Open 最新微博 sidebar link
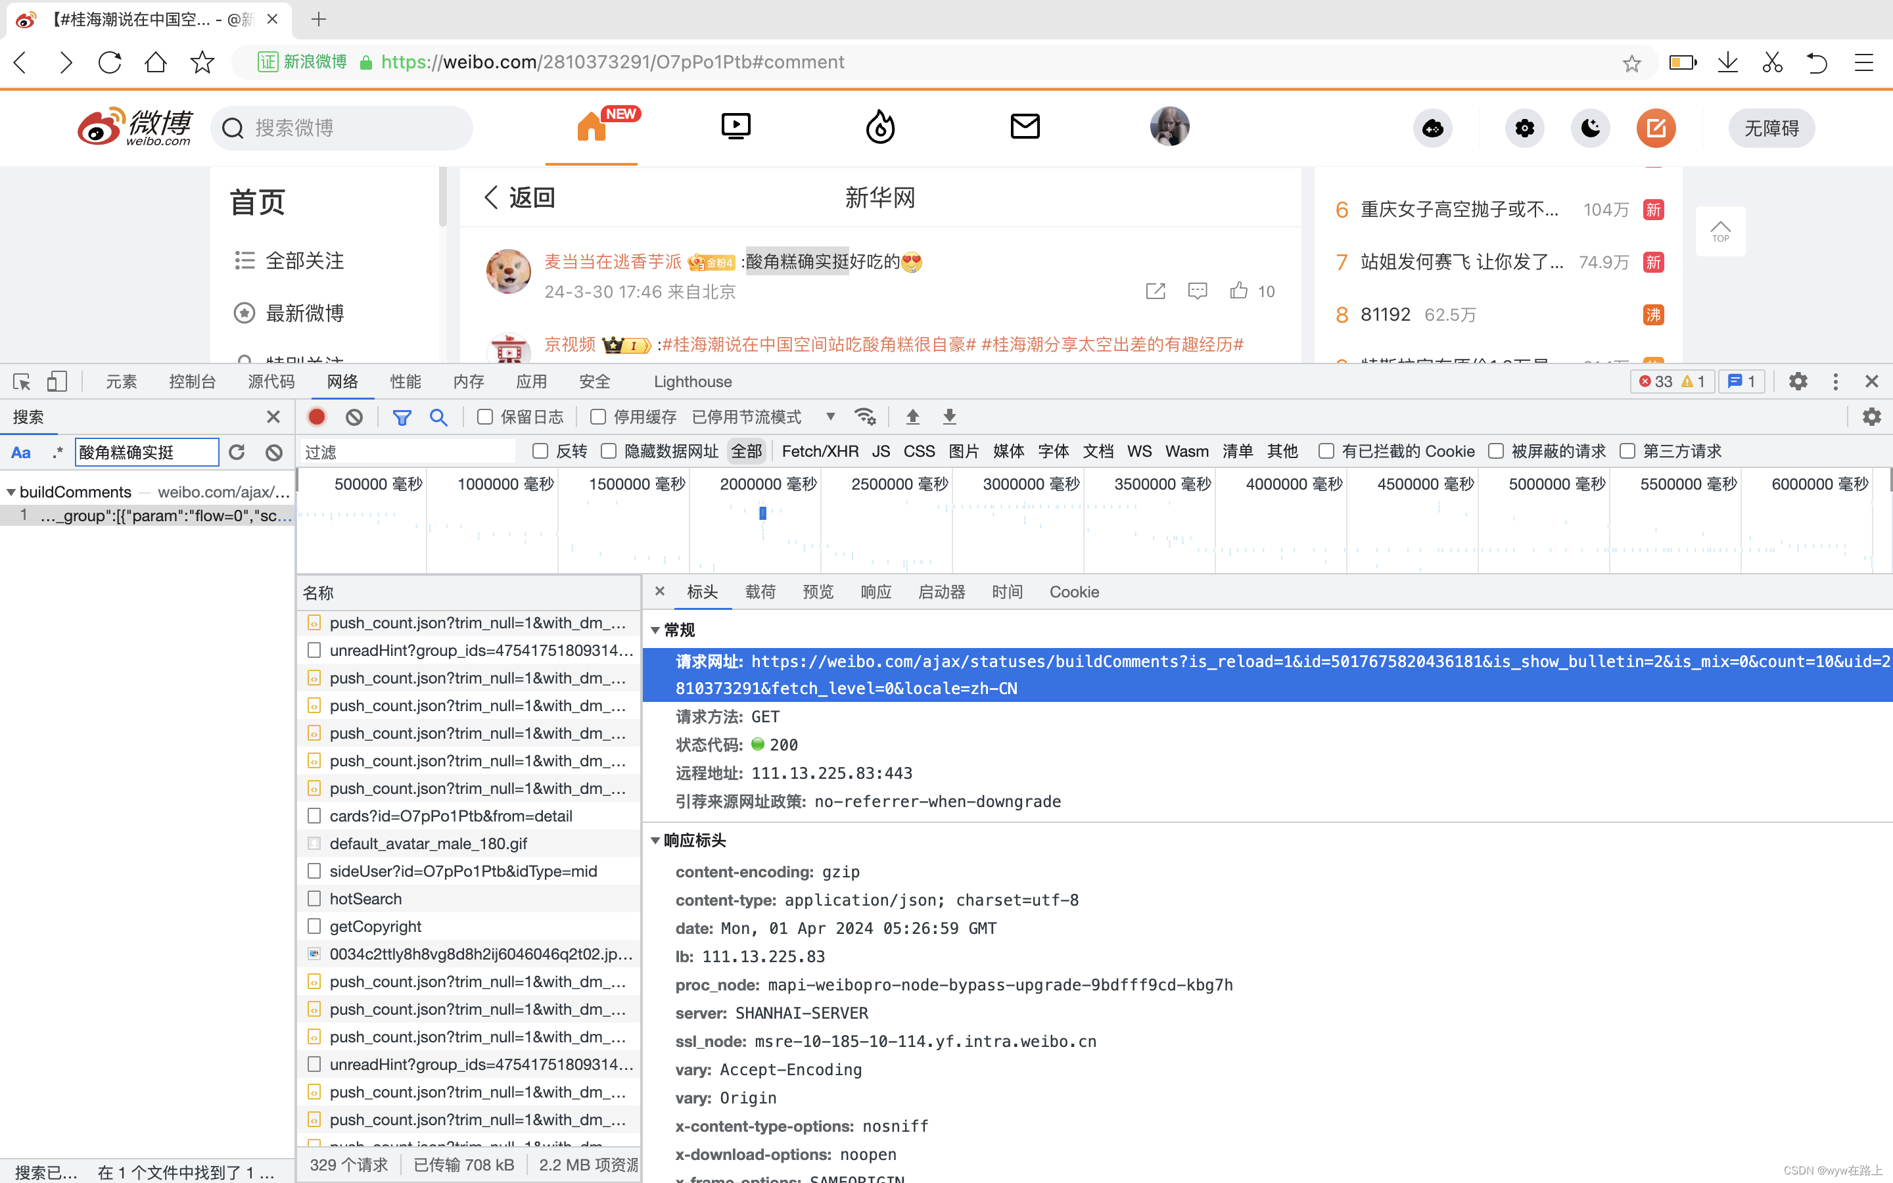1893x1183 pixels. [289, 313]
